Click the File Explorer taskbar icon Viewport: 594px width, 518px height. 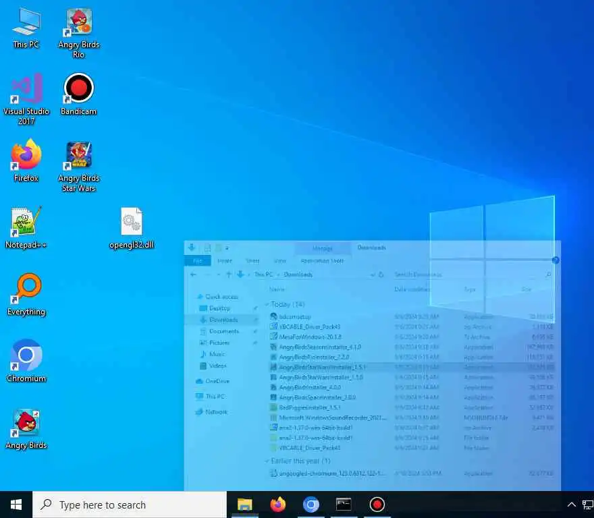[x=245, y=505]
